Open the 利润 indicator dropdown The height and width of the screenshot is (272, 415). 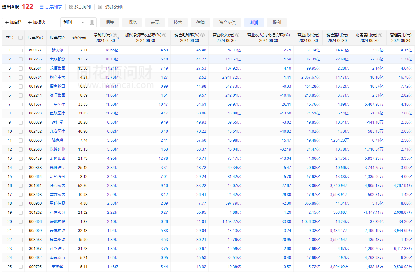(74, 22)
